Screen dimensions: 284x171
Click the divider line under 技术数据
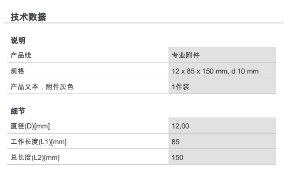click(144, 23)
